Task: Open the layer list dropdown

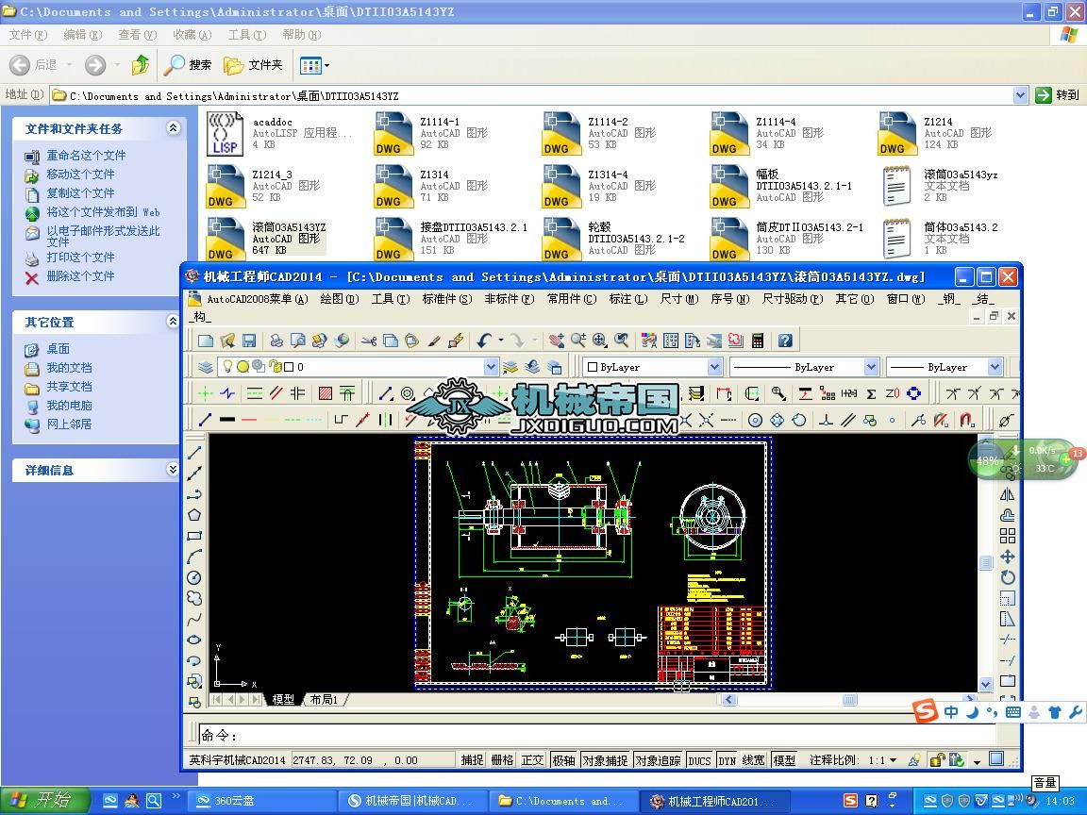Action: (491, 367)
